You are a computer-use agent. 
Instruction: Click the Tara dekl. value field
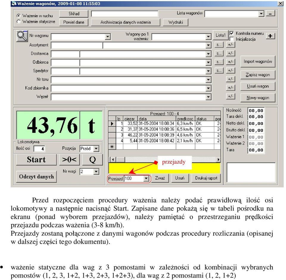click(256, 117)
